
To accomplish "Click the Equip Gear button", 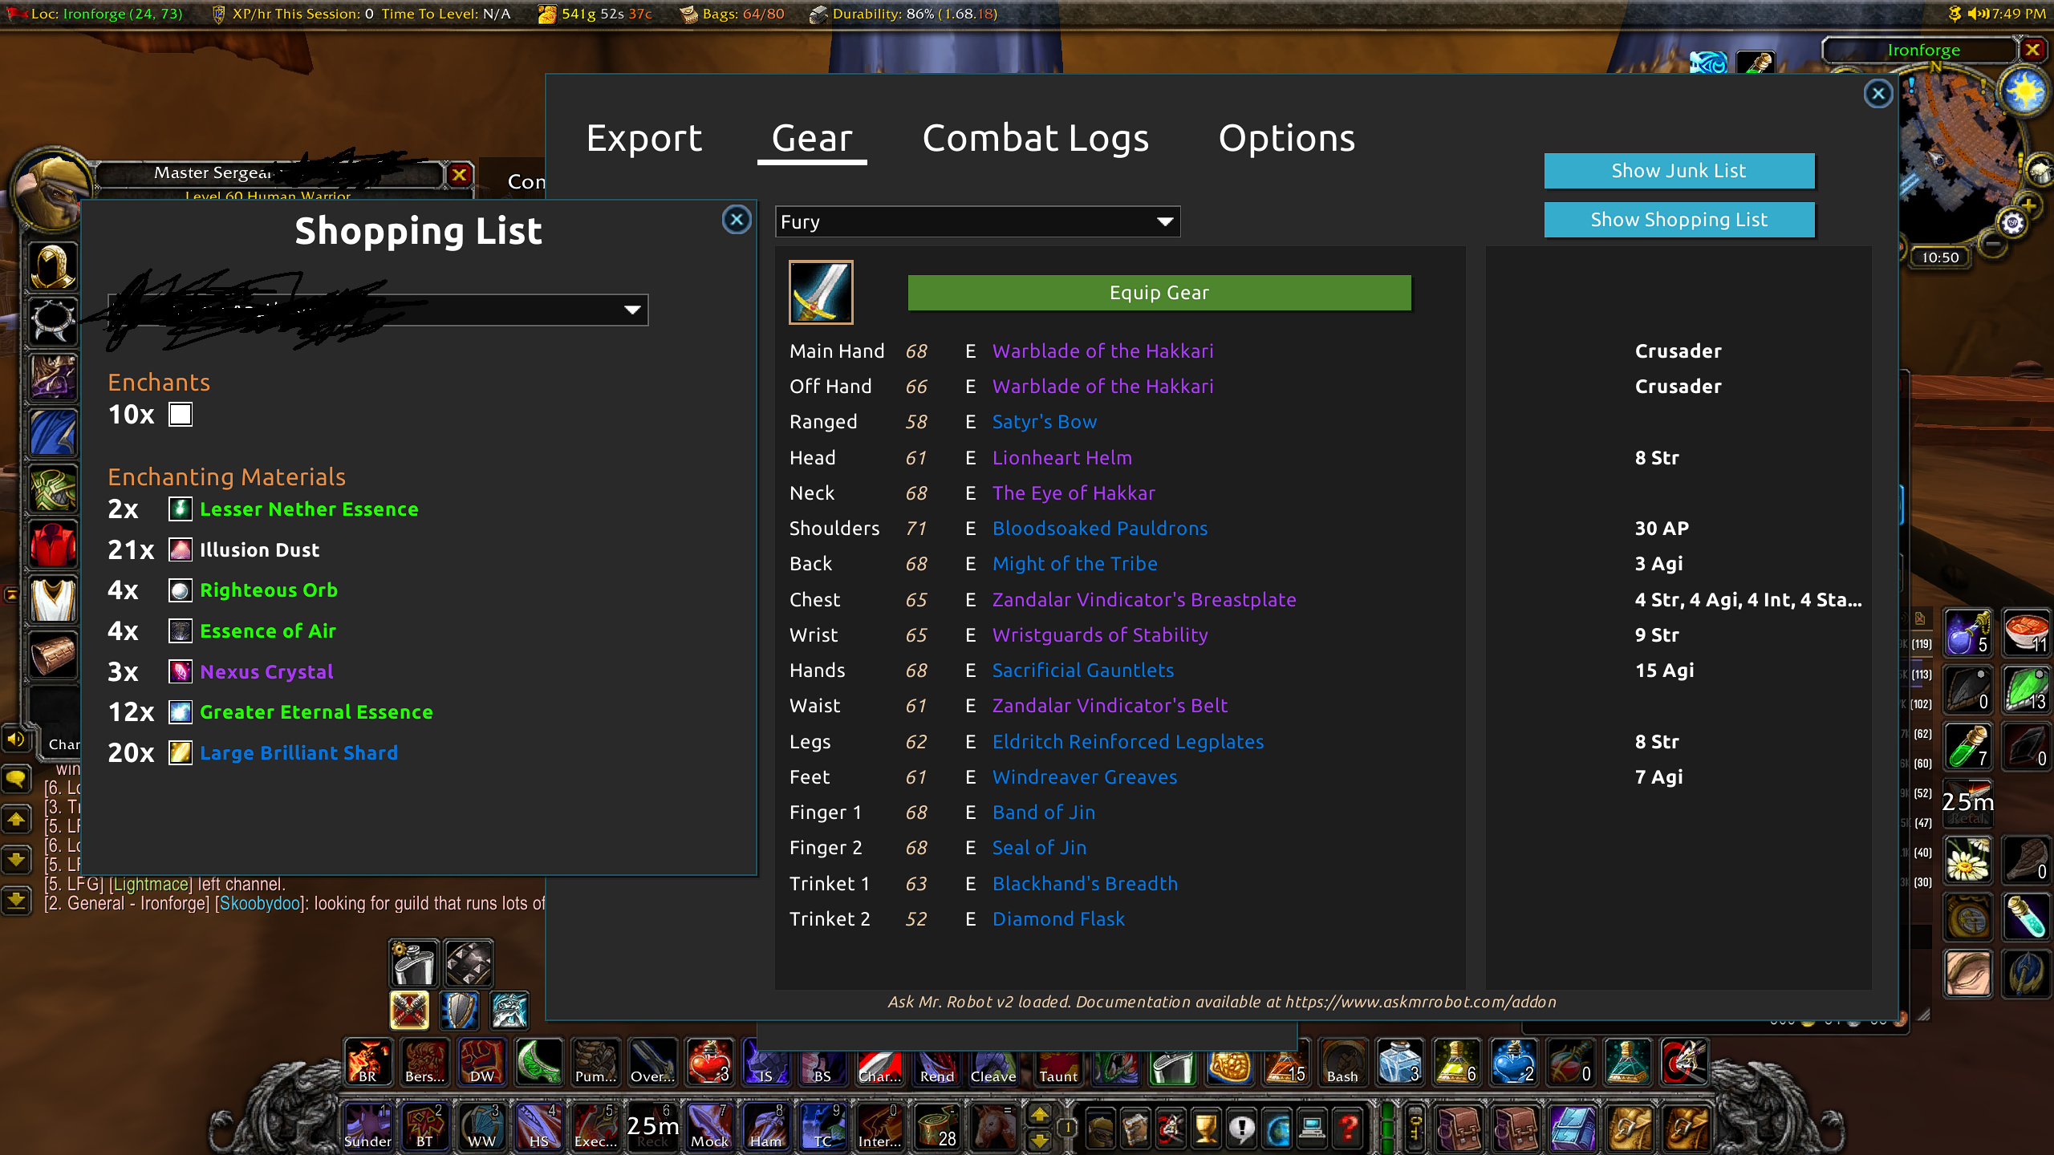I will [1159, 293].
